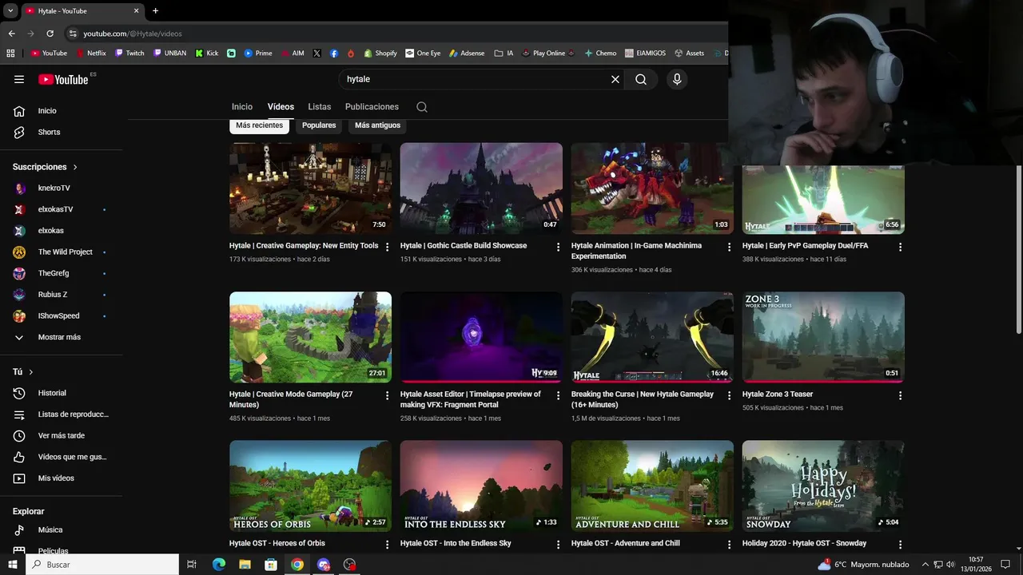Click the Windows Buscar search box
Image resolution: width=1023 pixels, height=575 pixels.
[102, 565]
